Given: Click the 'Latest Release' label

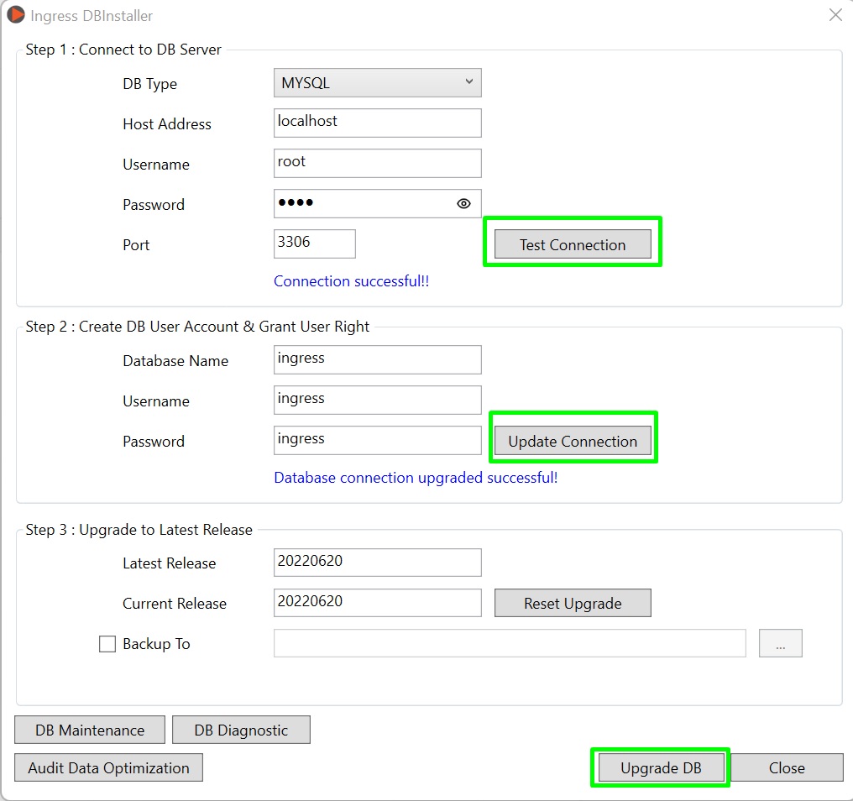Looking at the screenshot, I should (x=170, y=563).
